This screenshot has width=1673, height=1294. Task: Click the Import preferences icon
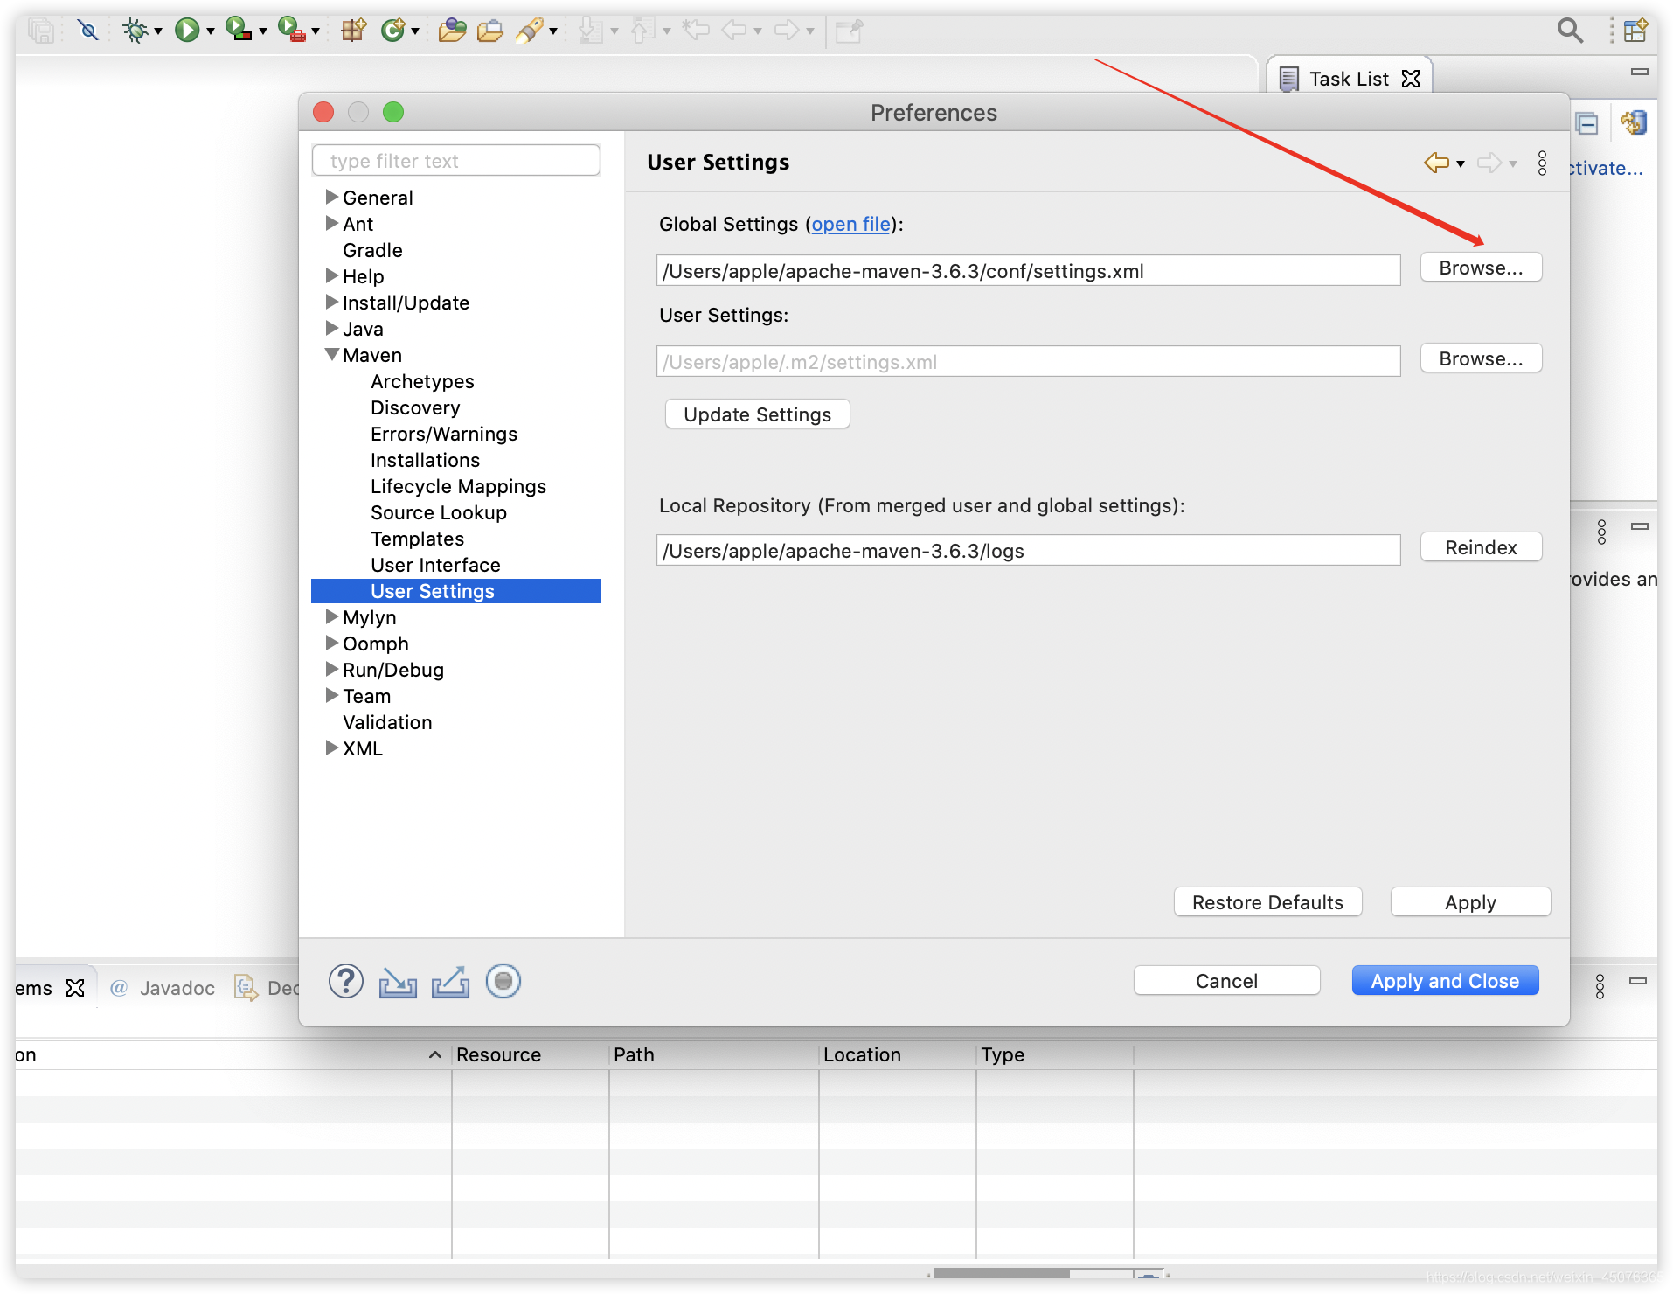(x=398, y=982)
